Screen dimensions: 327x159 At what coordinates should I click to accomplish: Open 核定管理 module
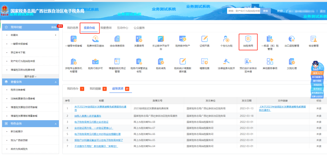point(313,41)
